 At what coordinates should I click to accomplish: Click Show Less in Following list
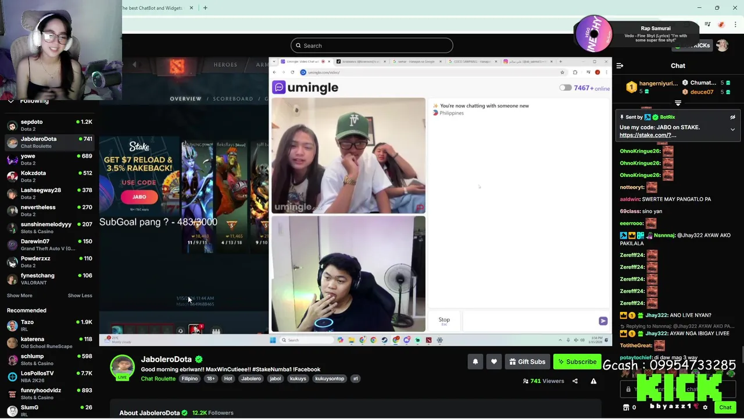click(x=80, y=296)
